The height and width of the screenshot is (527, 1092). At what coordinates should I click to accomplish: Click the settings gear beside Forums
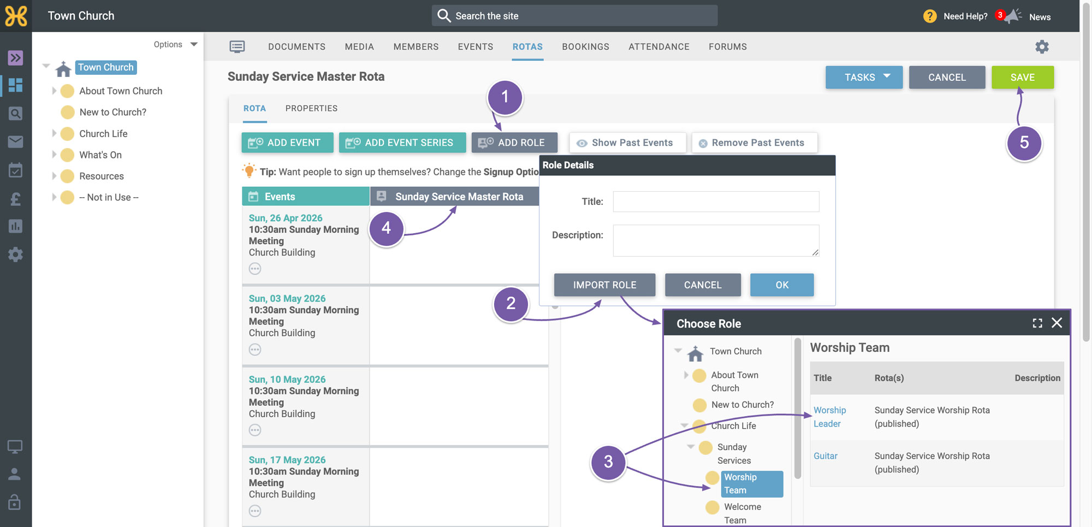[x=1042, y=47]
